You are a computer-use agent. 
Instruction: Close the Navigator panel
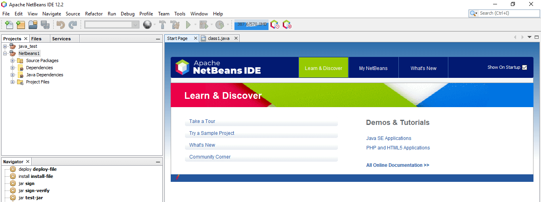tap(28, 161)
